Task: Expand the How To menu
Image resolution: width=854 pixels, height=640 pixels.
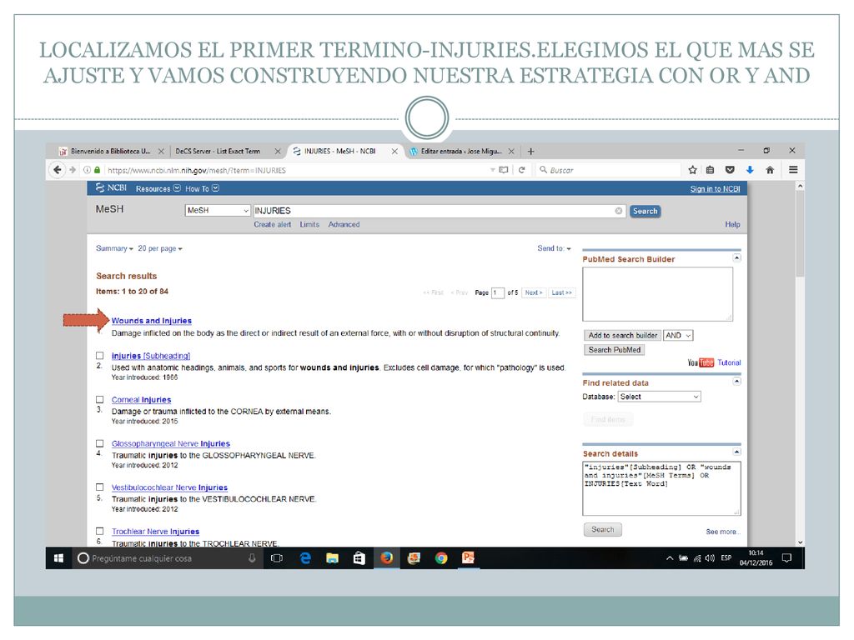Action: (202, 188)
